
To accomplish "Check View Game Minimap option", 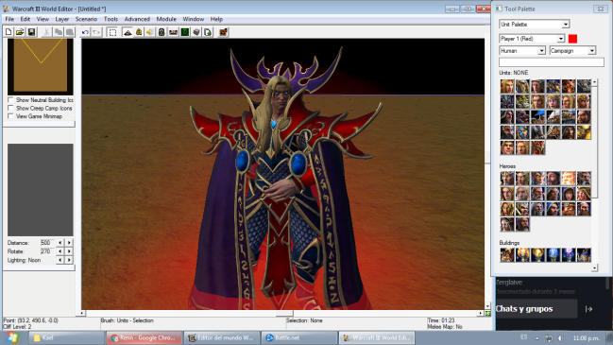I will tap(11, 116).
